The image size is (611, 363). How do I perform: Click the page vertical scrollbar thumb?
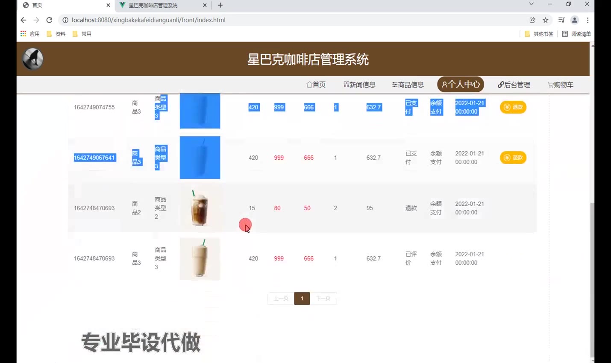coord(592,280)
